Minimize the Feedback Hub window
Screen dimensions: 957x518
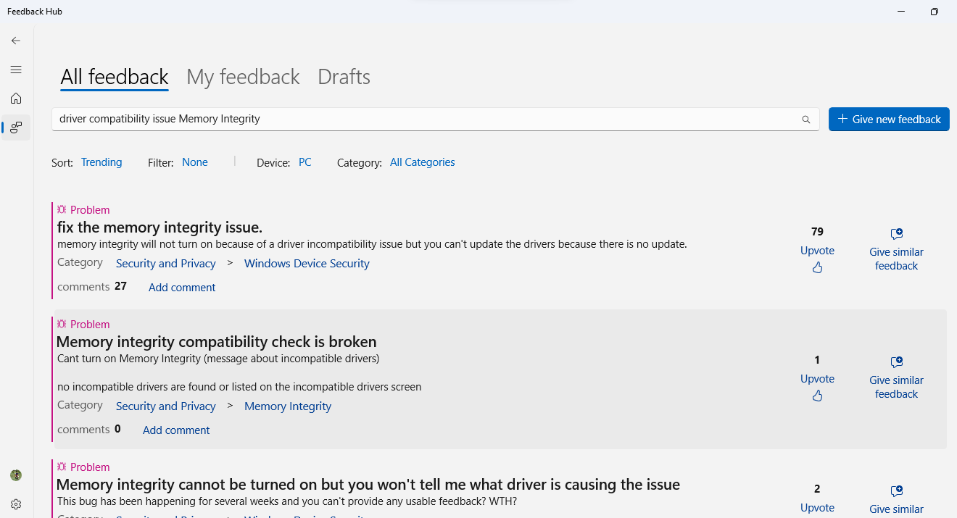pos(901,12)
